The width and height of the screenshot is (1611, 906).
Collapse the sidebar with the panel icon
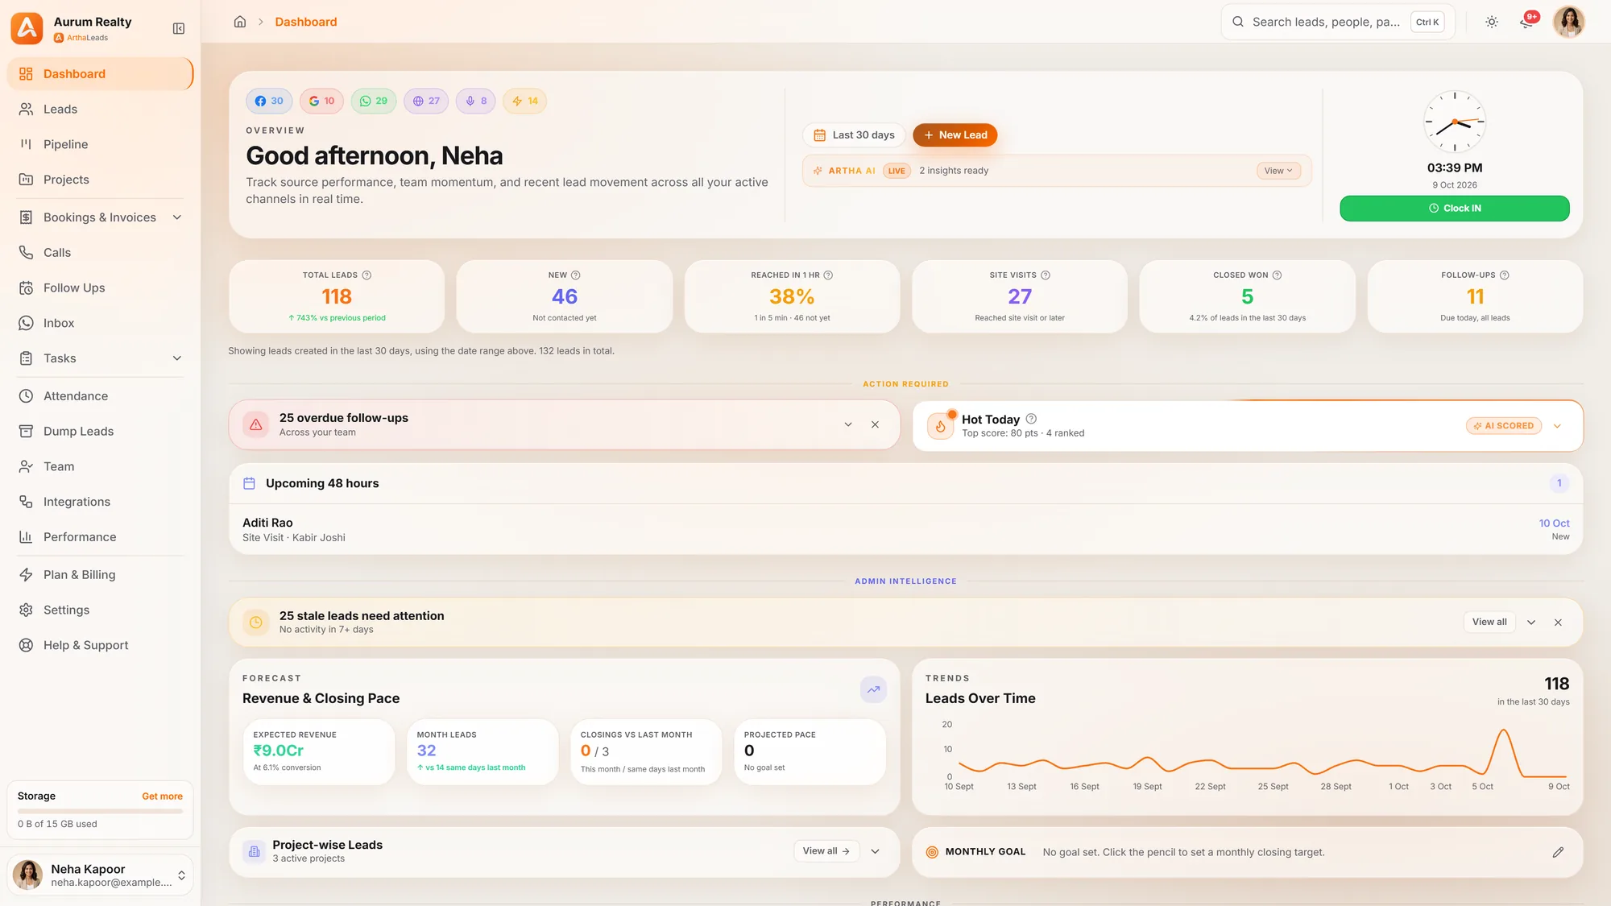point(179,29)
